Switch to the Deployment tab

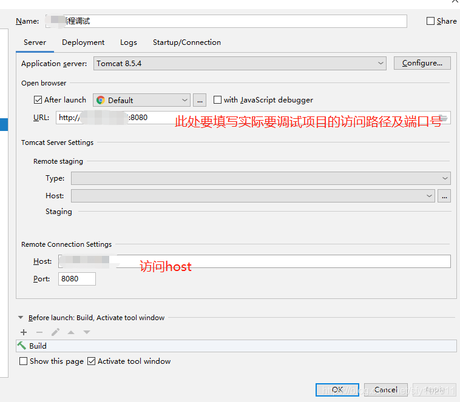83,42
